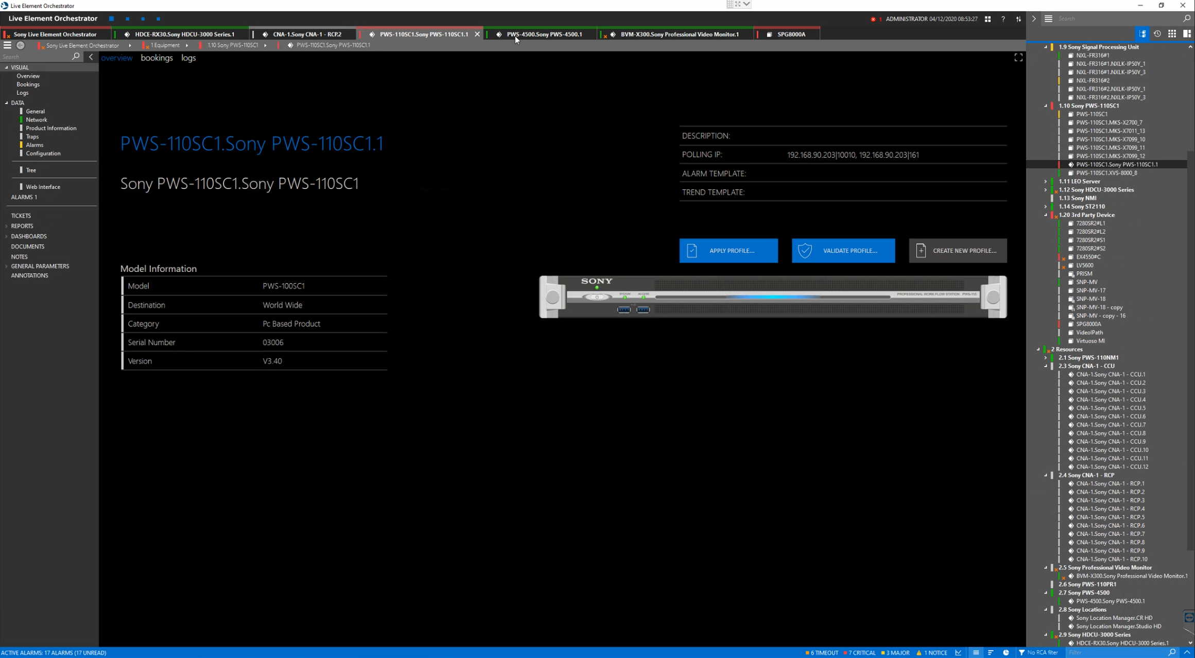Expand the DASHBOARDS section

[7, 236]
